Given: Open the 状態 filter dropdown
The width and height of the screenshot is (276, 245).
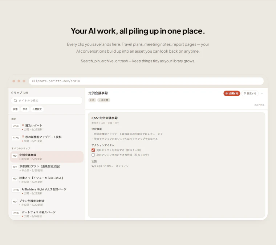Looking at the screenshot, I should pos(15,109).
